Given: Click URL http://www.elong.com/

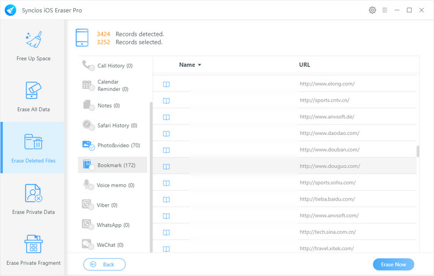Looking at the screenshot, I should (327, 84).
